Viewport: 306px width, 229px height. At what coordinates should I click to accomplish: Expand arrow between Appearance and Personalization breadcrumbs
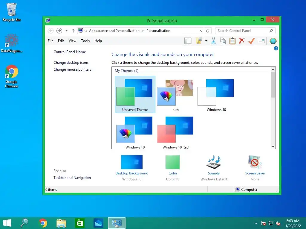coord(143,31)
